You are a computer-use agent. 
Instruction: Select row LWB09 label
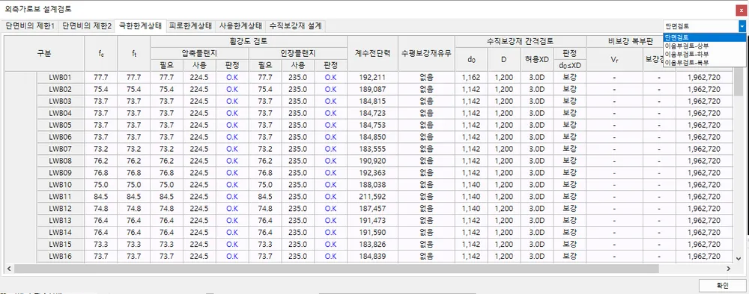(60, 172)
